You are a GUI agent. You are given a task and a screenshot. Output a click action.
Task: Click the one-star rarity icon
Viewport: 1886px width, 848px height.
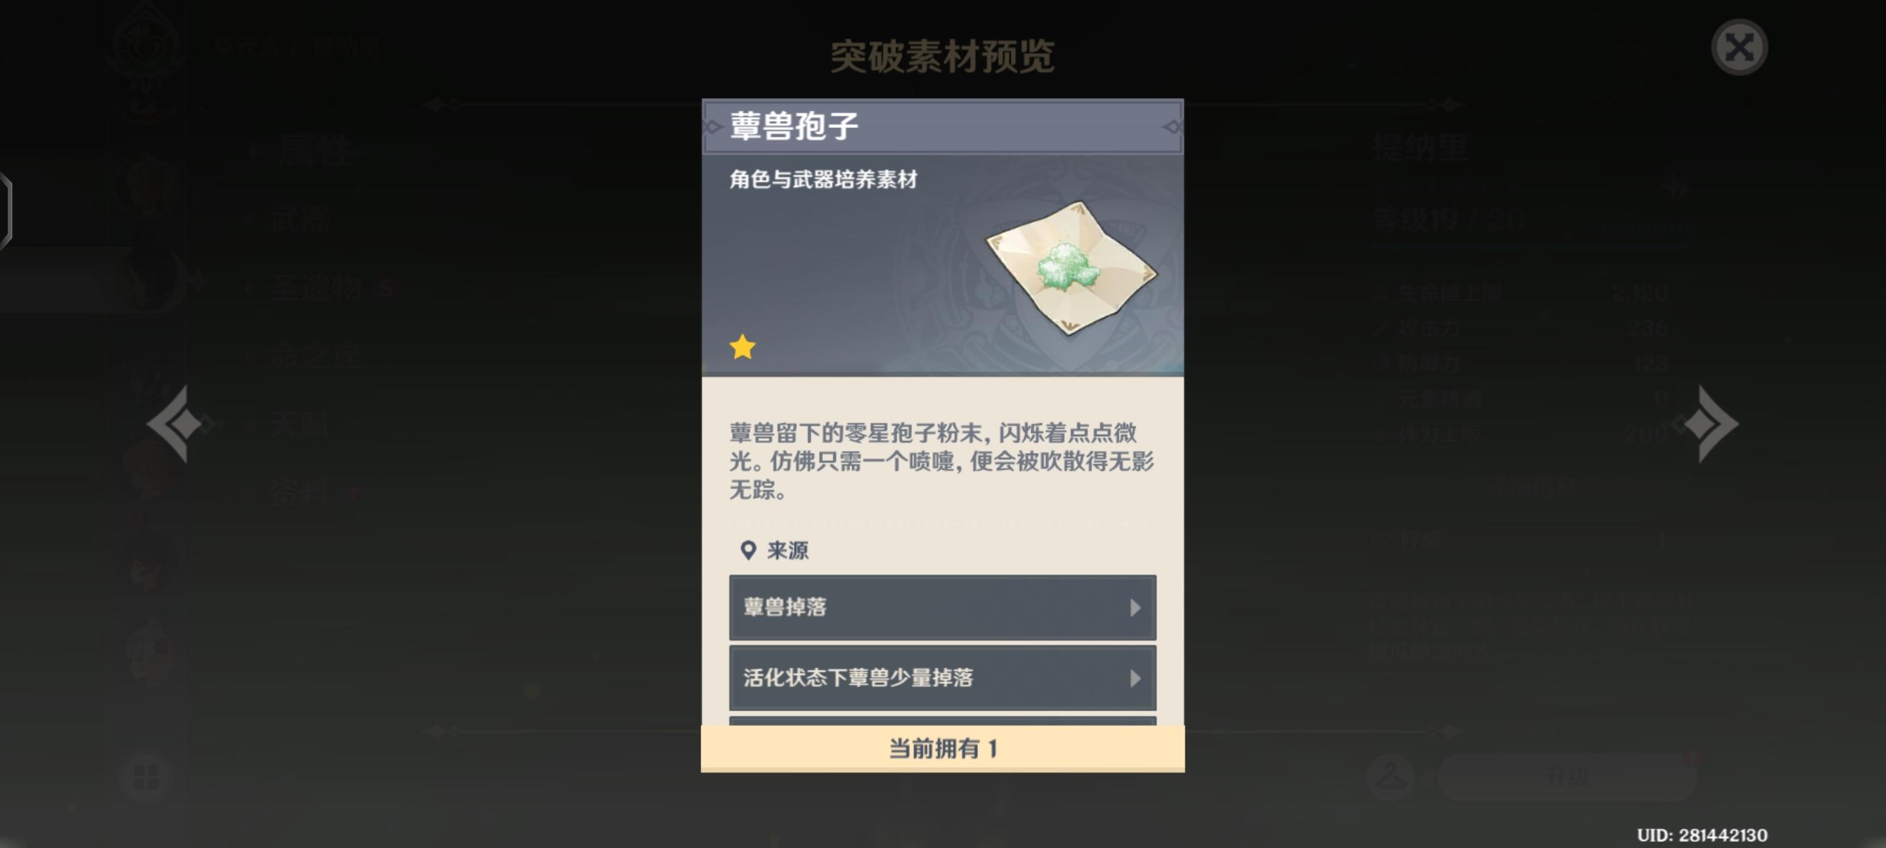[x=742, y=347]
